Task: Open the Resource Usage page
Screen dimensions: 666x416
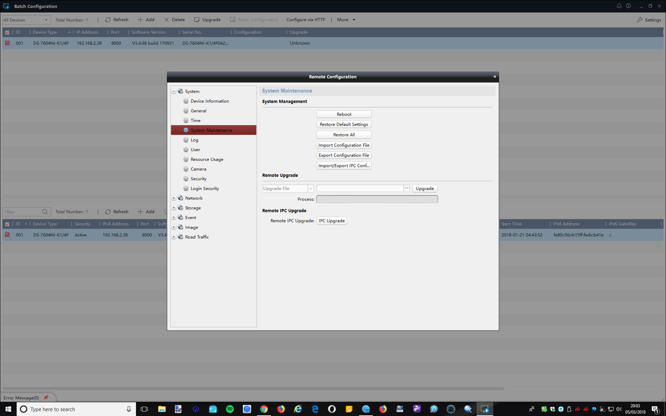Action: click(x=207, y=159)
